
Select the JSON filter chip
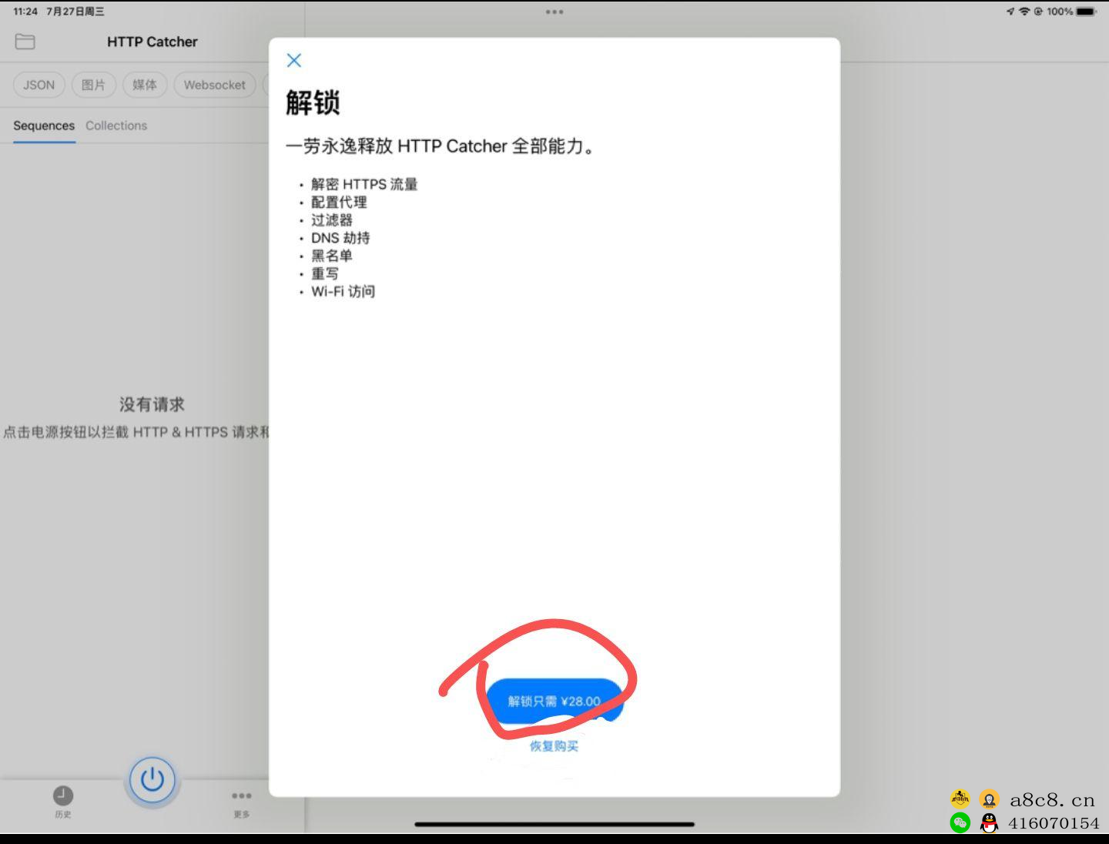click(39, 85)
